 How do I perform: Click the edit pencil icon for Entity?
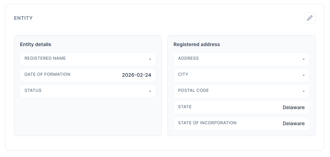310,18
